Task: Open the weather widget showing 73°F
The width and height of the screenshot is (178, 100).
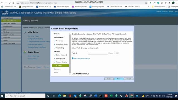Action: (145, 96)
